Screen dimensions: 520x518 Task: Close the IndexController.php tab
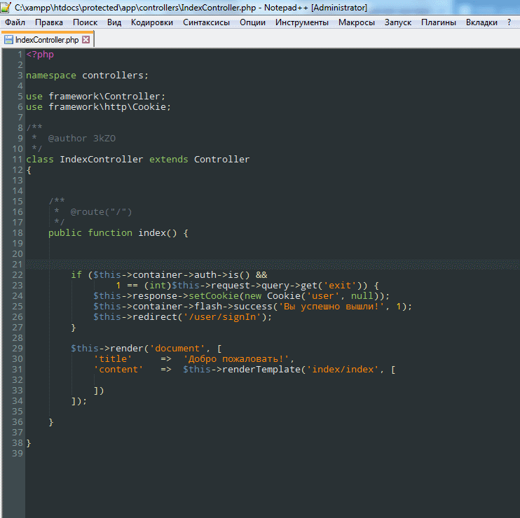pyautogui.click(x=86, y=40)
